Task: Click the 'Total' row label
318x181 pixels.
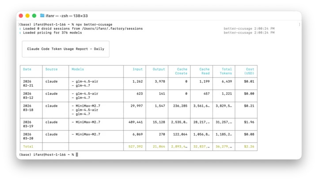Action: pyautogui.click(x=28, y=146)
